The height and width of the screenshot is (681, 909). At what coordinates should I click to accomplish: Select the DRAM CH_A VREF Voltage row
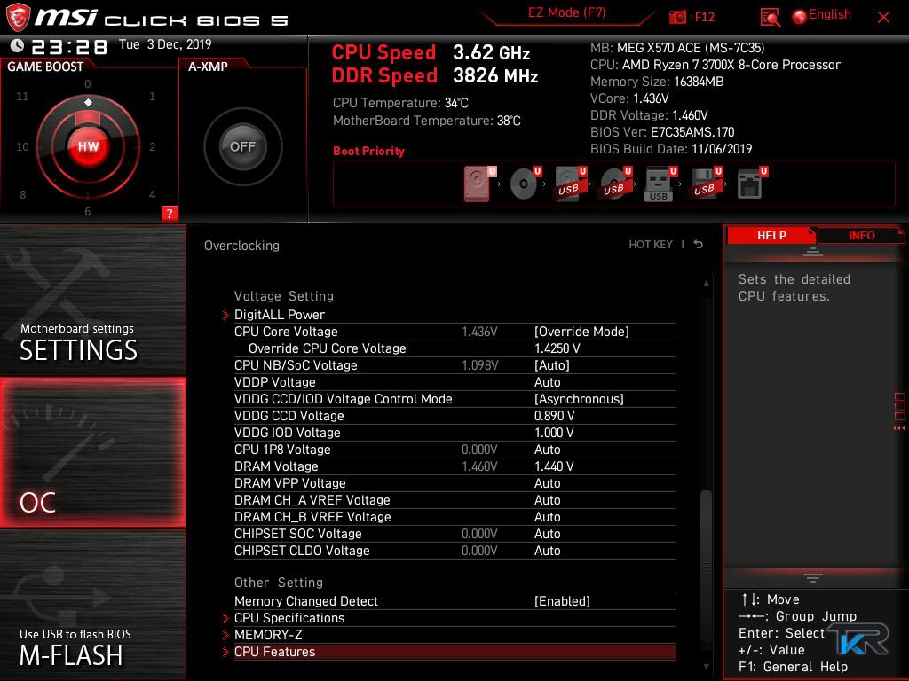[x=454, y=500]
